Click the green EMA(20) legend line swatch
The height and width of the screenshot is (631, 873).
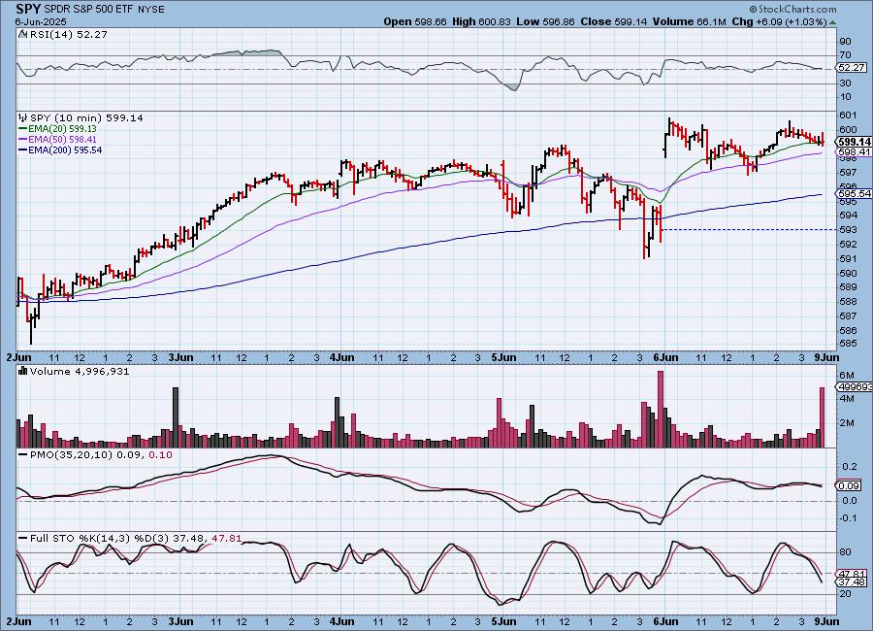click(23, 129)
